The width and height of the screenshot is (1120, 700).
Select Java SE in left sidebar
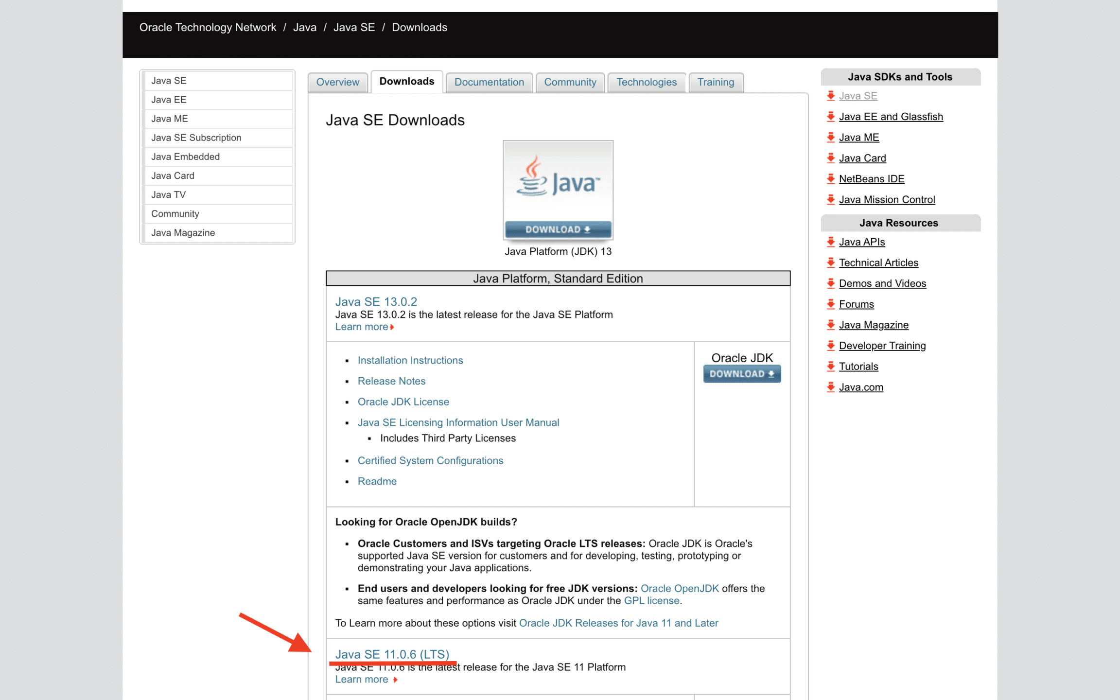click(x=218, y=81)
